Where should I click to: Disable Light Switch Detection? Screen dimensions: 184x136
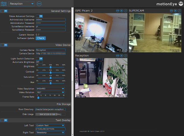coord(39,59)
